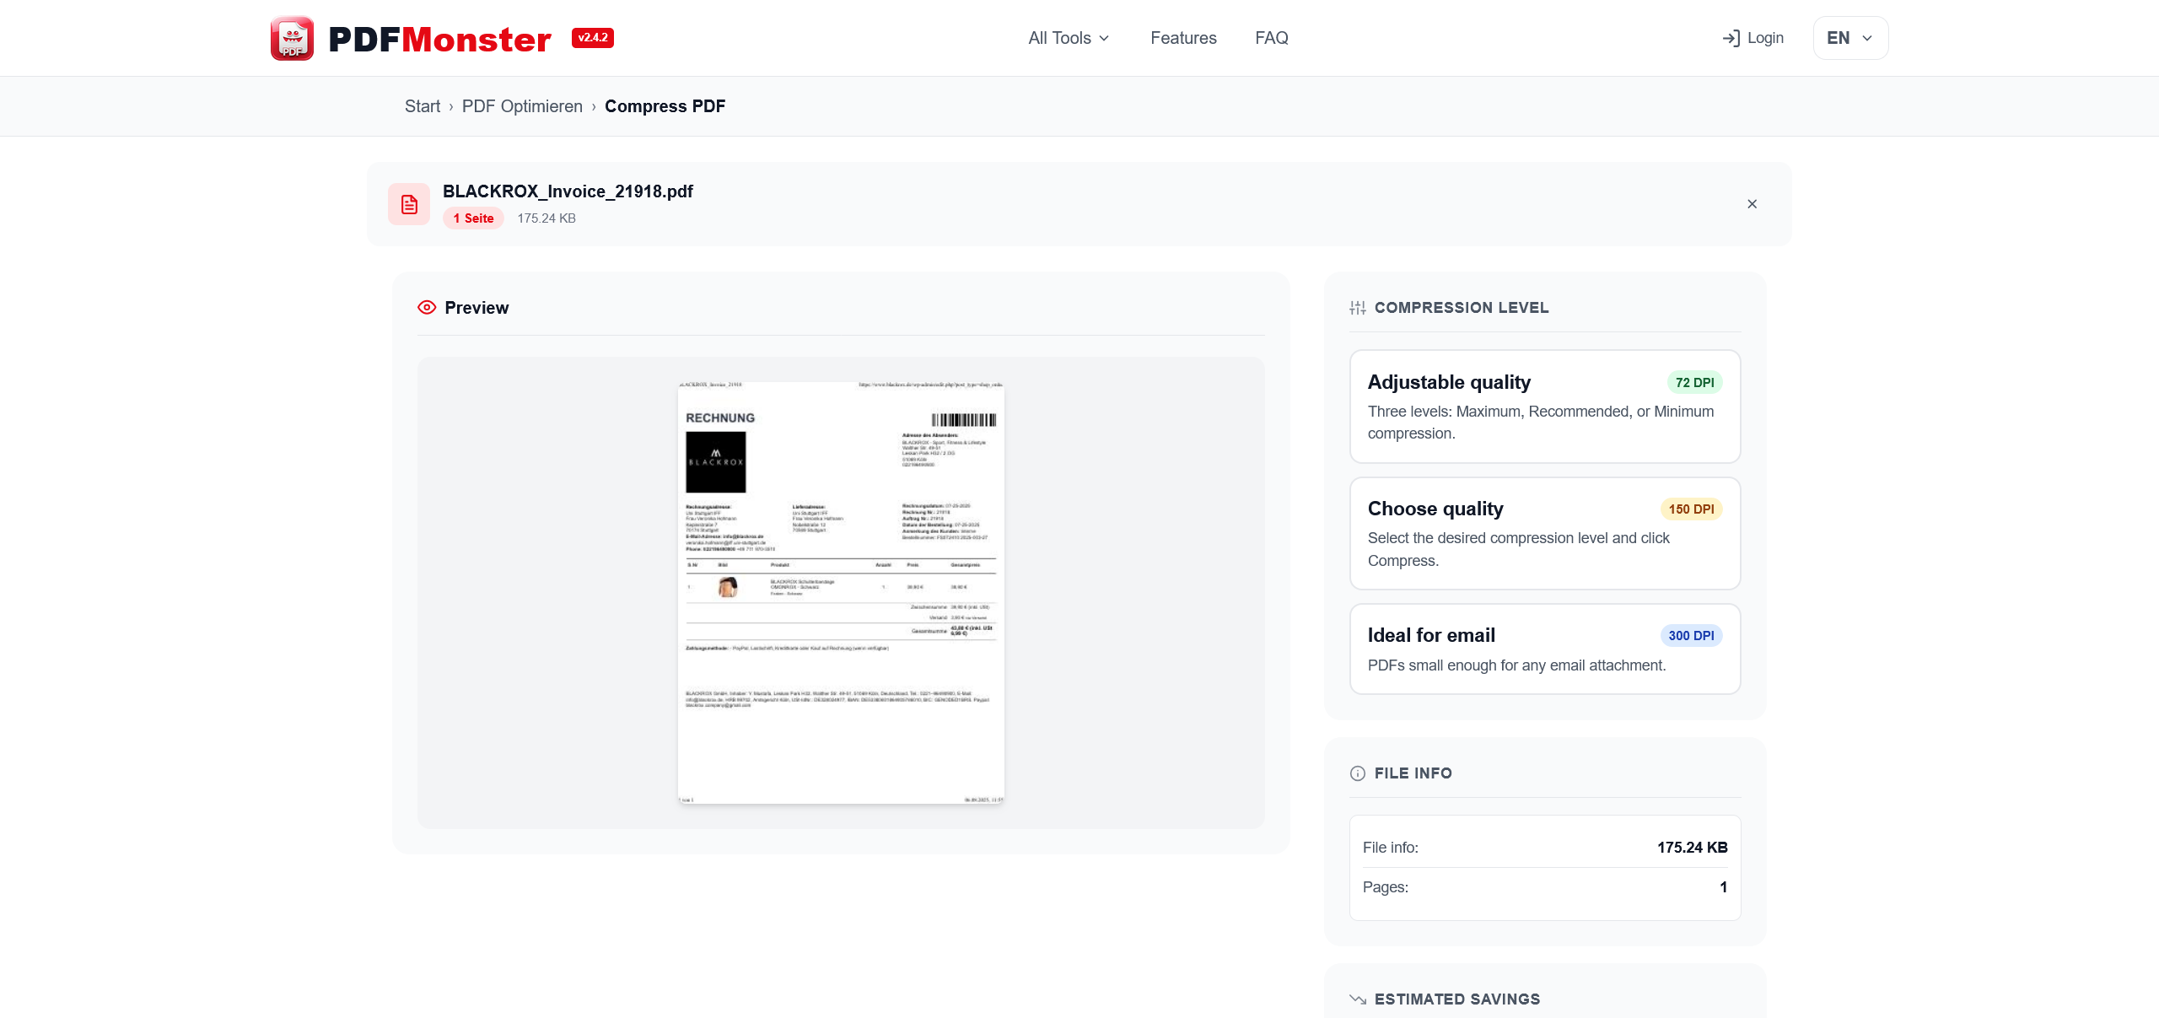Click the Start breadcrumb link

[423, 106]
